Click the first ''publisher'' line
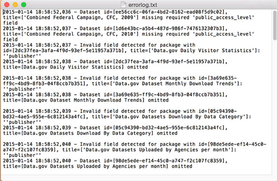Image resolution: width=277 pixels, height=181 pixels. (x=22, y=56)
